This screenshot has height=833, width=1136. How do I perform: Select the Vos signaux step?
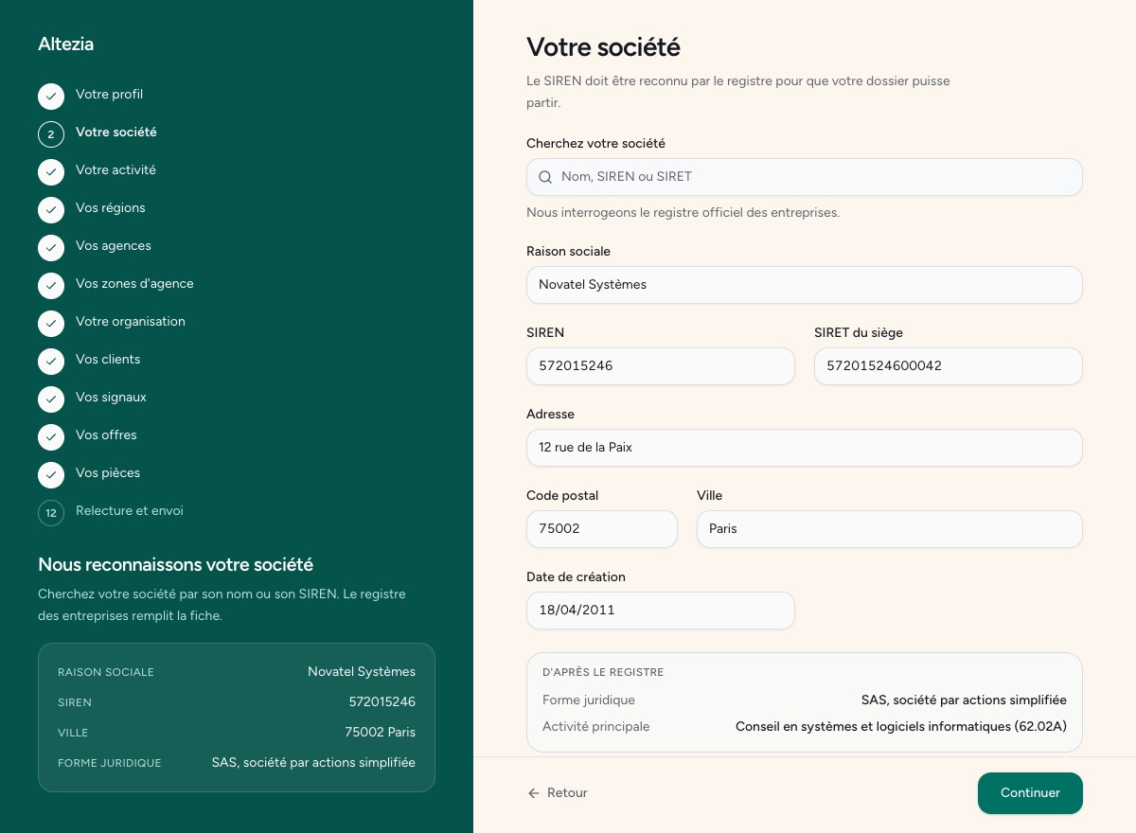tap(111, 398)
